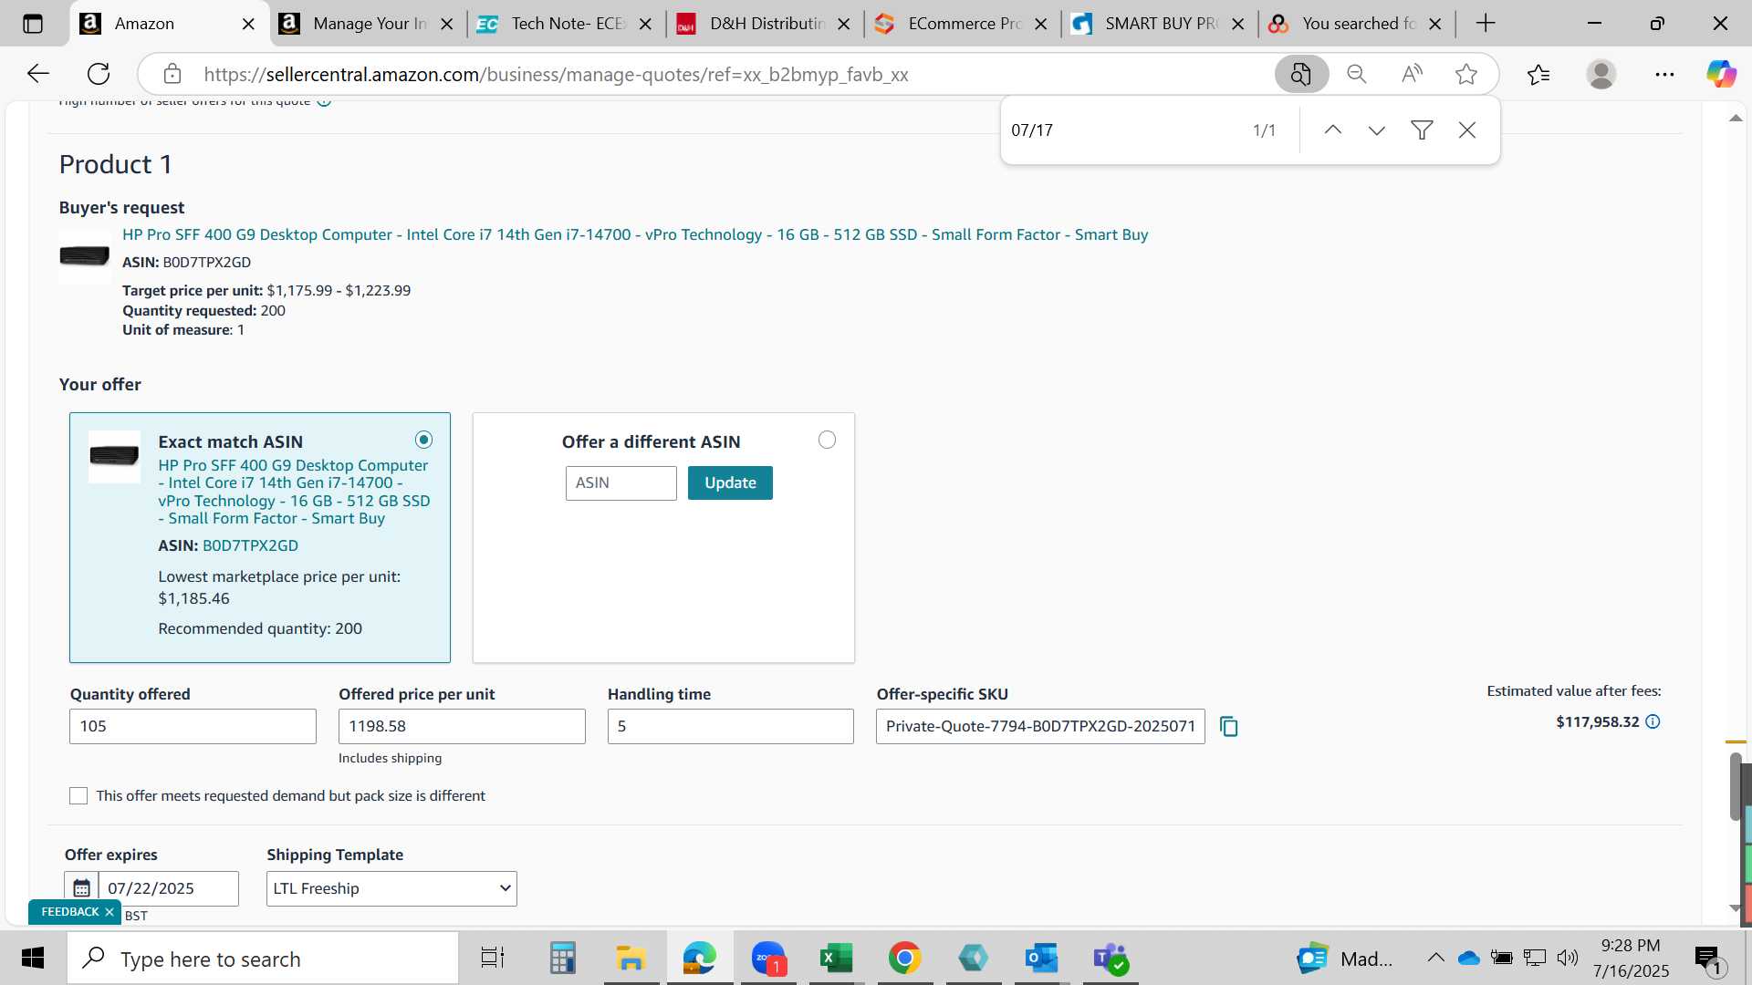Screen dimensions: 1752x985
Task: Open the notification center icon
Action: tap(1707, 958)
